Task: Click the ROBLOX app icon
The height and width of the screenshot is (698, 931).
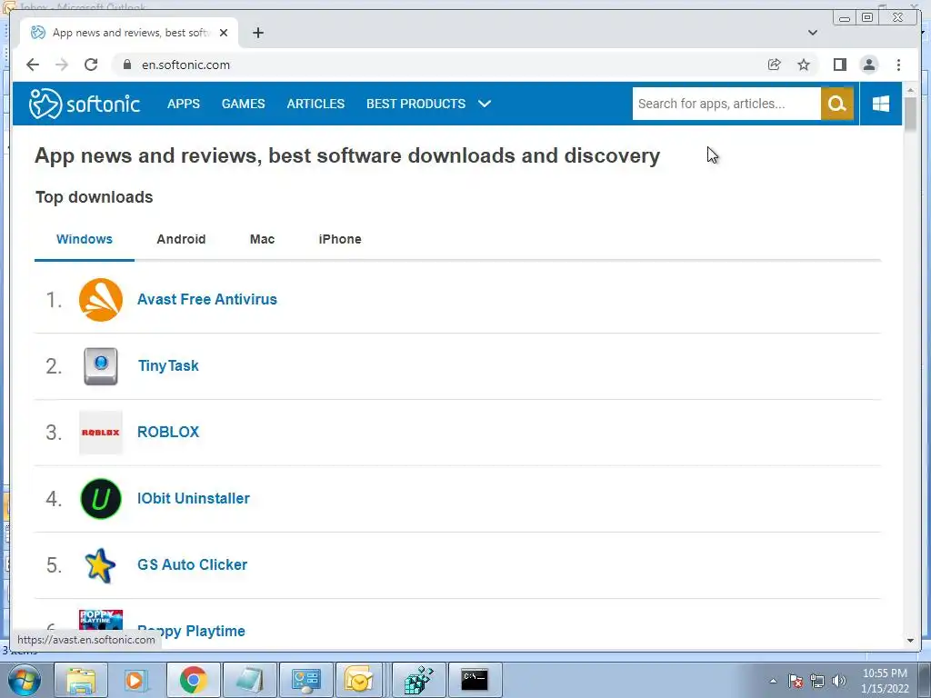Action: point(100,433)
